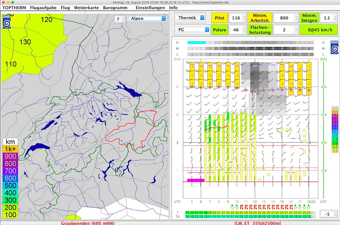The height and width of the screenshot is (225, 340).
Task: Click stepper arrows beside Pilot value 116
Action: coord(245,18)
